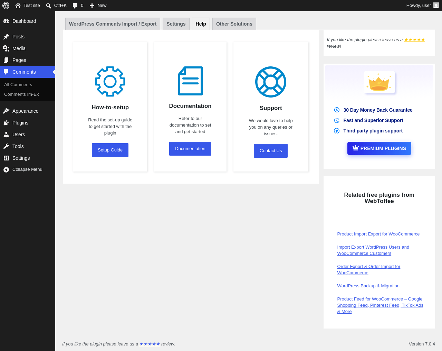The width and height of the screenshot is (442, 351).
Task: Click the Version 7.0.4 footer text
Action: coord(422,344)
